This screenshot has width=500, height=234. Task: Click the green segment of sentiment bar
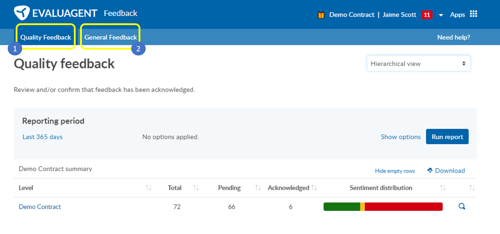342,207
